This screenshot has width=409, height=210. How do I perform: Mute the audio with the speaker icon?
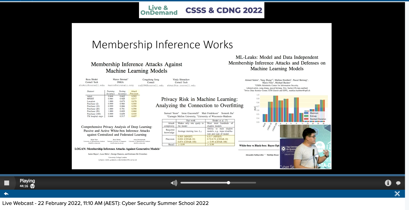click(174, 183)
